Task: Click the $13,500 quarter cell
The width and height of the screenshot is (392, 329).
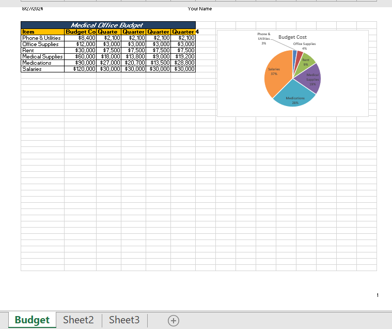Action: [158, 63]
